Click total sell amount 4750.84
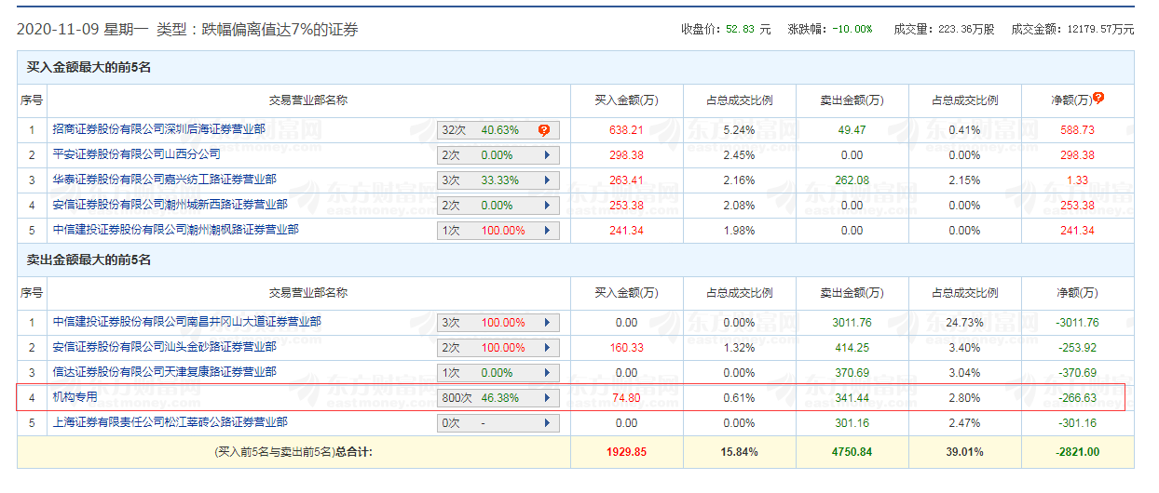The image size is (1159, 493). tap(851, 451)
